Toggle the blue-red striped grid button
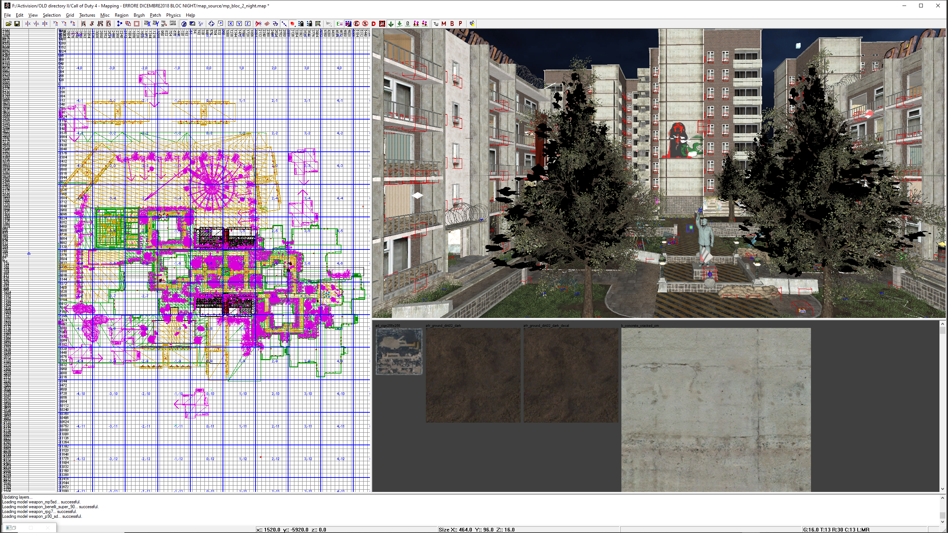Image resolution: width=948 pixels, height=533 pixels. (348, 24)
